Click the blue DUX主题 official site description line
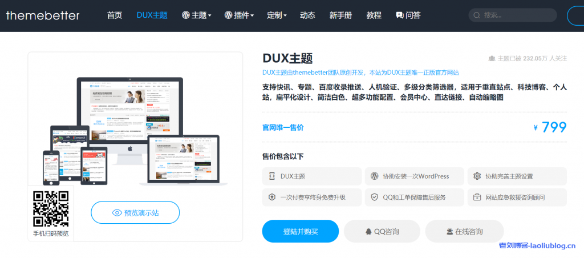This screenshot has width=584, height=258. (x=360, y=72)
